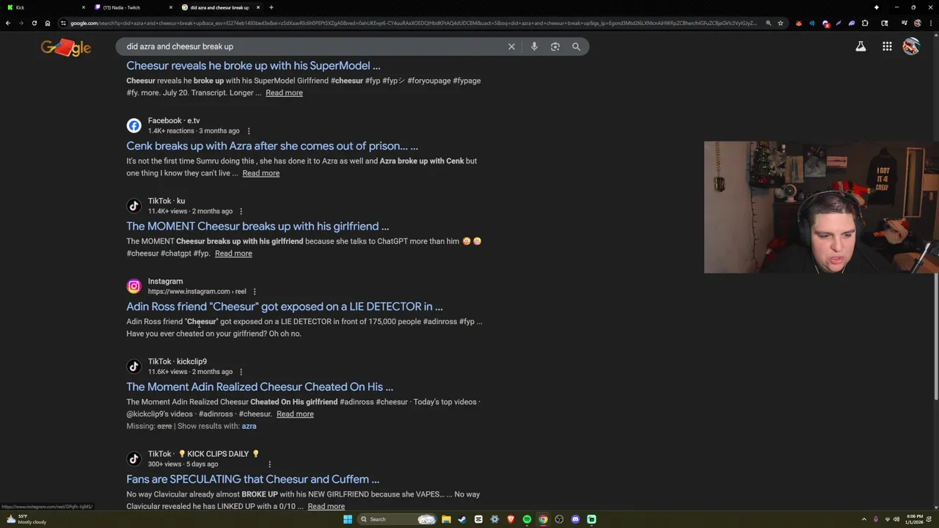
Task: Open more options for the Instagram result
Action: pyautogui.click(x=255, y=292)
